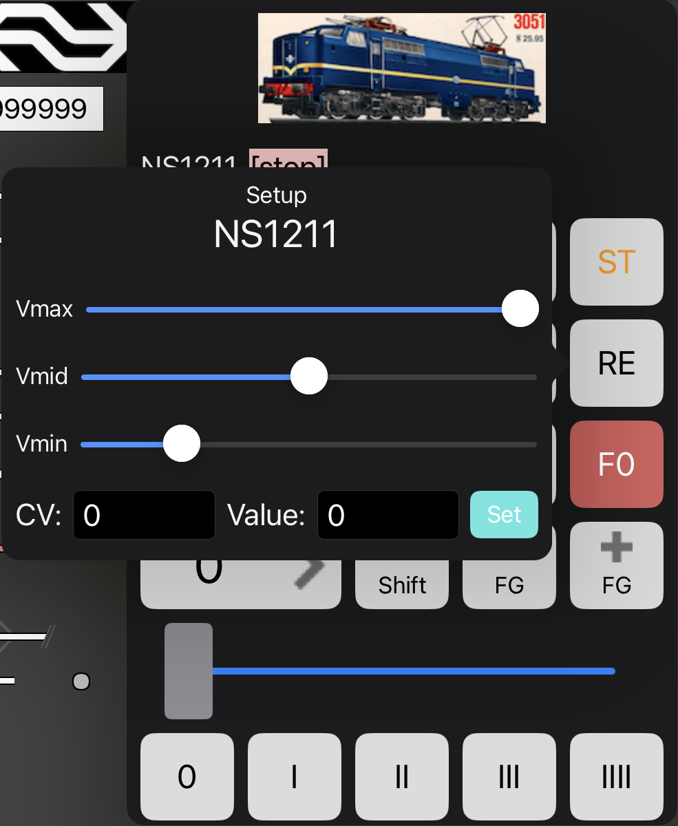Select speed preset I

(294, 777)
